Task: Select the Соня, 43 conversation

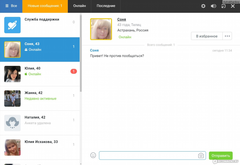Action: (40, 49)
